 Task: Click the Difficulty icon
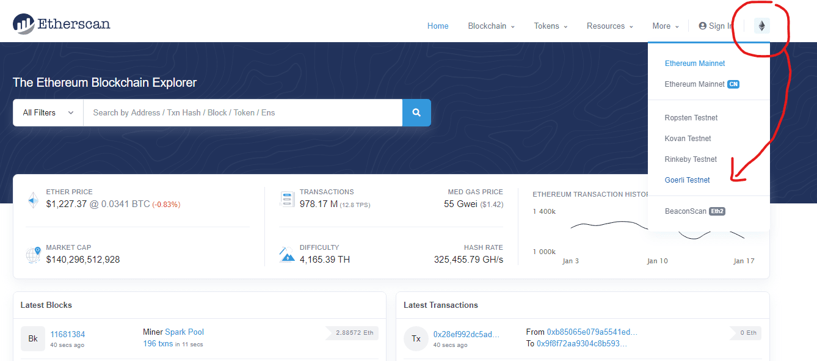287,254
